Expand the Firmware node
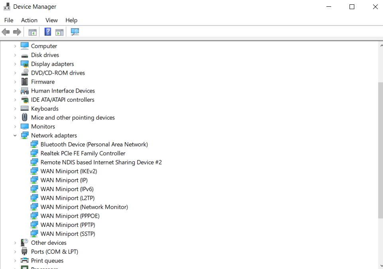Viewport: 383px width, 269px height. [x=15, y=82]
